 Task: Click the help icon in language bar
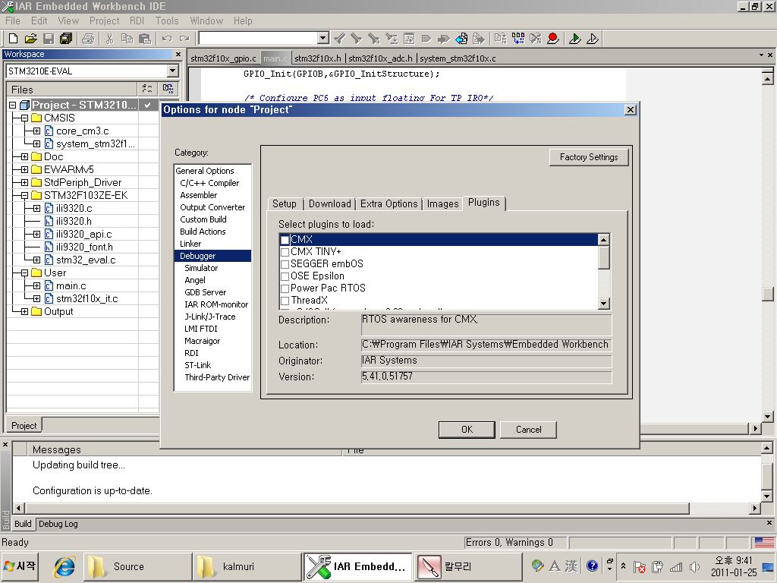pyautogui.click(x=592, y=566)
